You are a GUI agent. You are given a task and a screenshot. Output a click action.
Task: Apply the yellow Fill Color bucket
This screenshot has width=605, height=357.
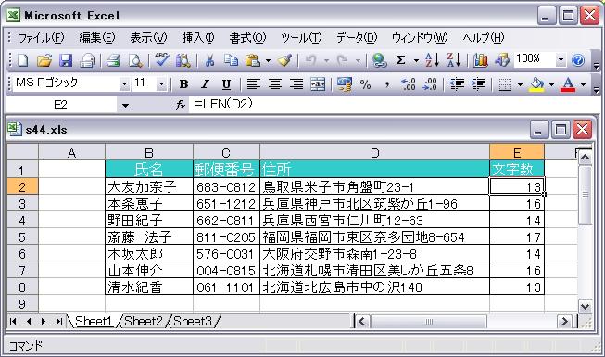click(536, 83)
